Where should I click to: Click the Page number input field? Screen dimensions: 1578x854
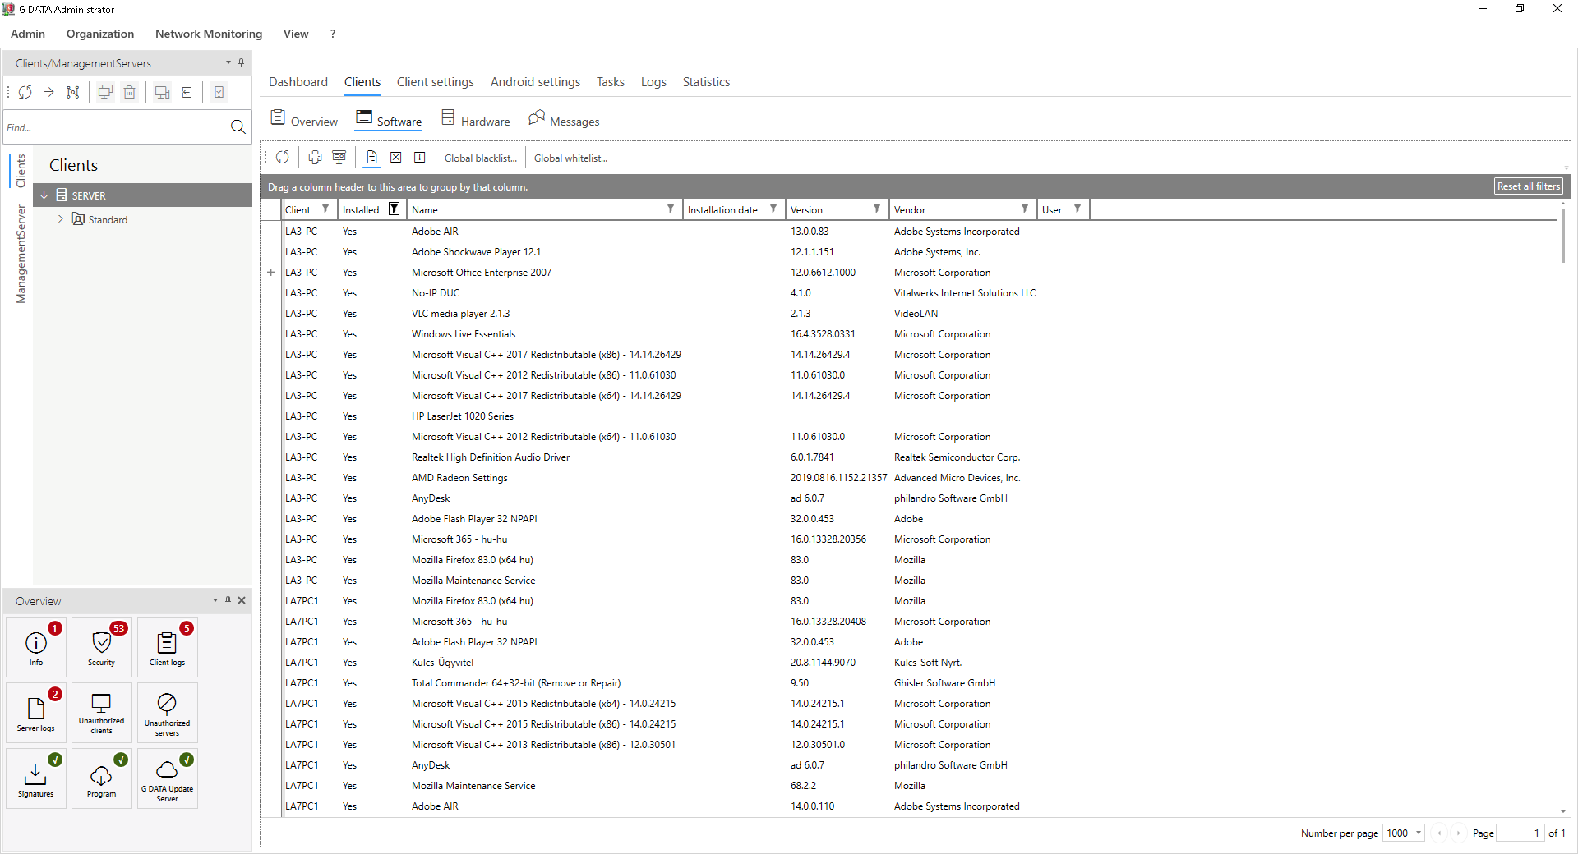click(x=1520, y=833)
